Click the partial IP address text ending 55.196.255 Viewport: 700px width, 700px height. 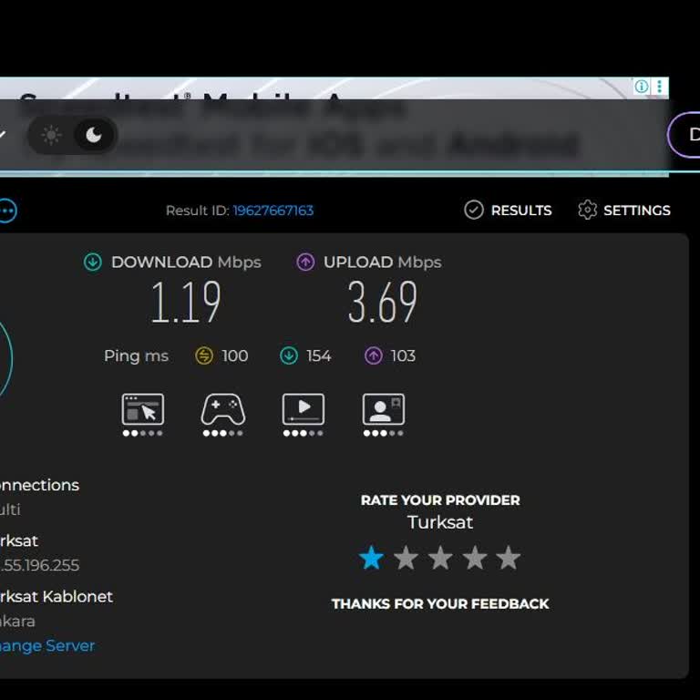tap(39, 565)
